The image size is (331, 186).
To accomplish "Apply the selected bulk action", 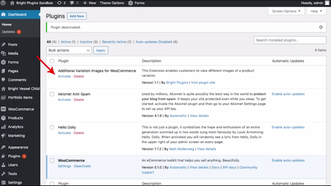I will [101, 50].
